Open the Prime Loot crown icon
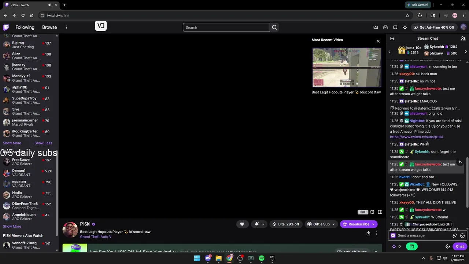 pos(376,27)
